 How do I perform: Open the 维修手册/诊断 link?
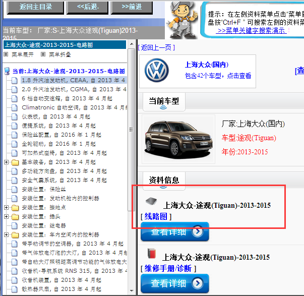(168, 269)
